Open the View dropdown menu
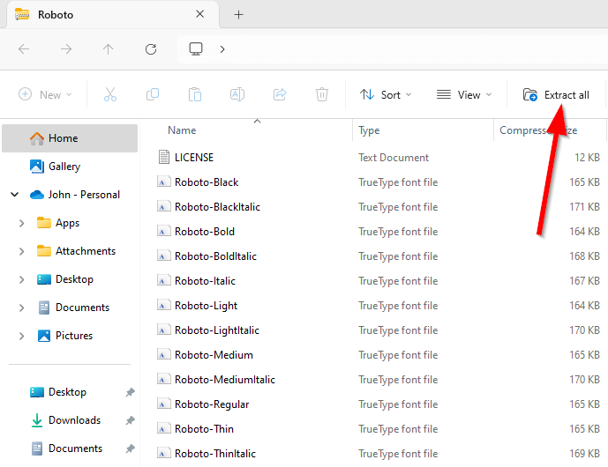Screen dimensions: 608x467 (464, 94)
